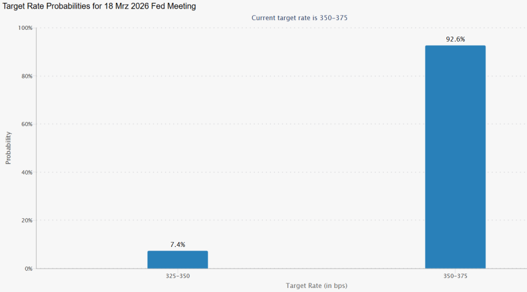Click the short 7.4% probability bar
Screen dimensions: 527x292
tap(178, 259)
